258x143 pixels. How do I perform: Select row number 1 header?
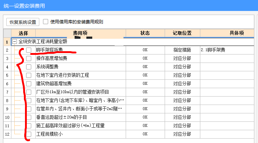[7, 42]
